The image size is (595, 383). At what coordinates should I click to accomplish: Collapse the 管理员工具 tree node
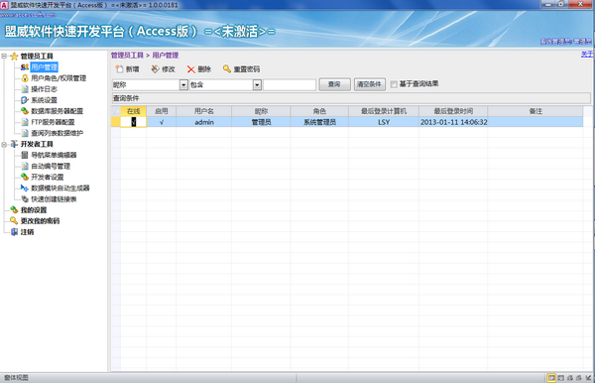point(4,57)
